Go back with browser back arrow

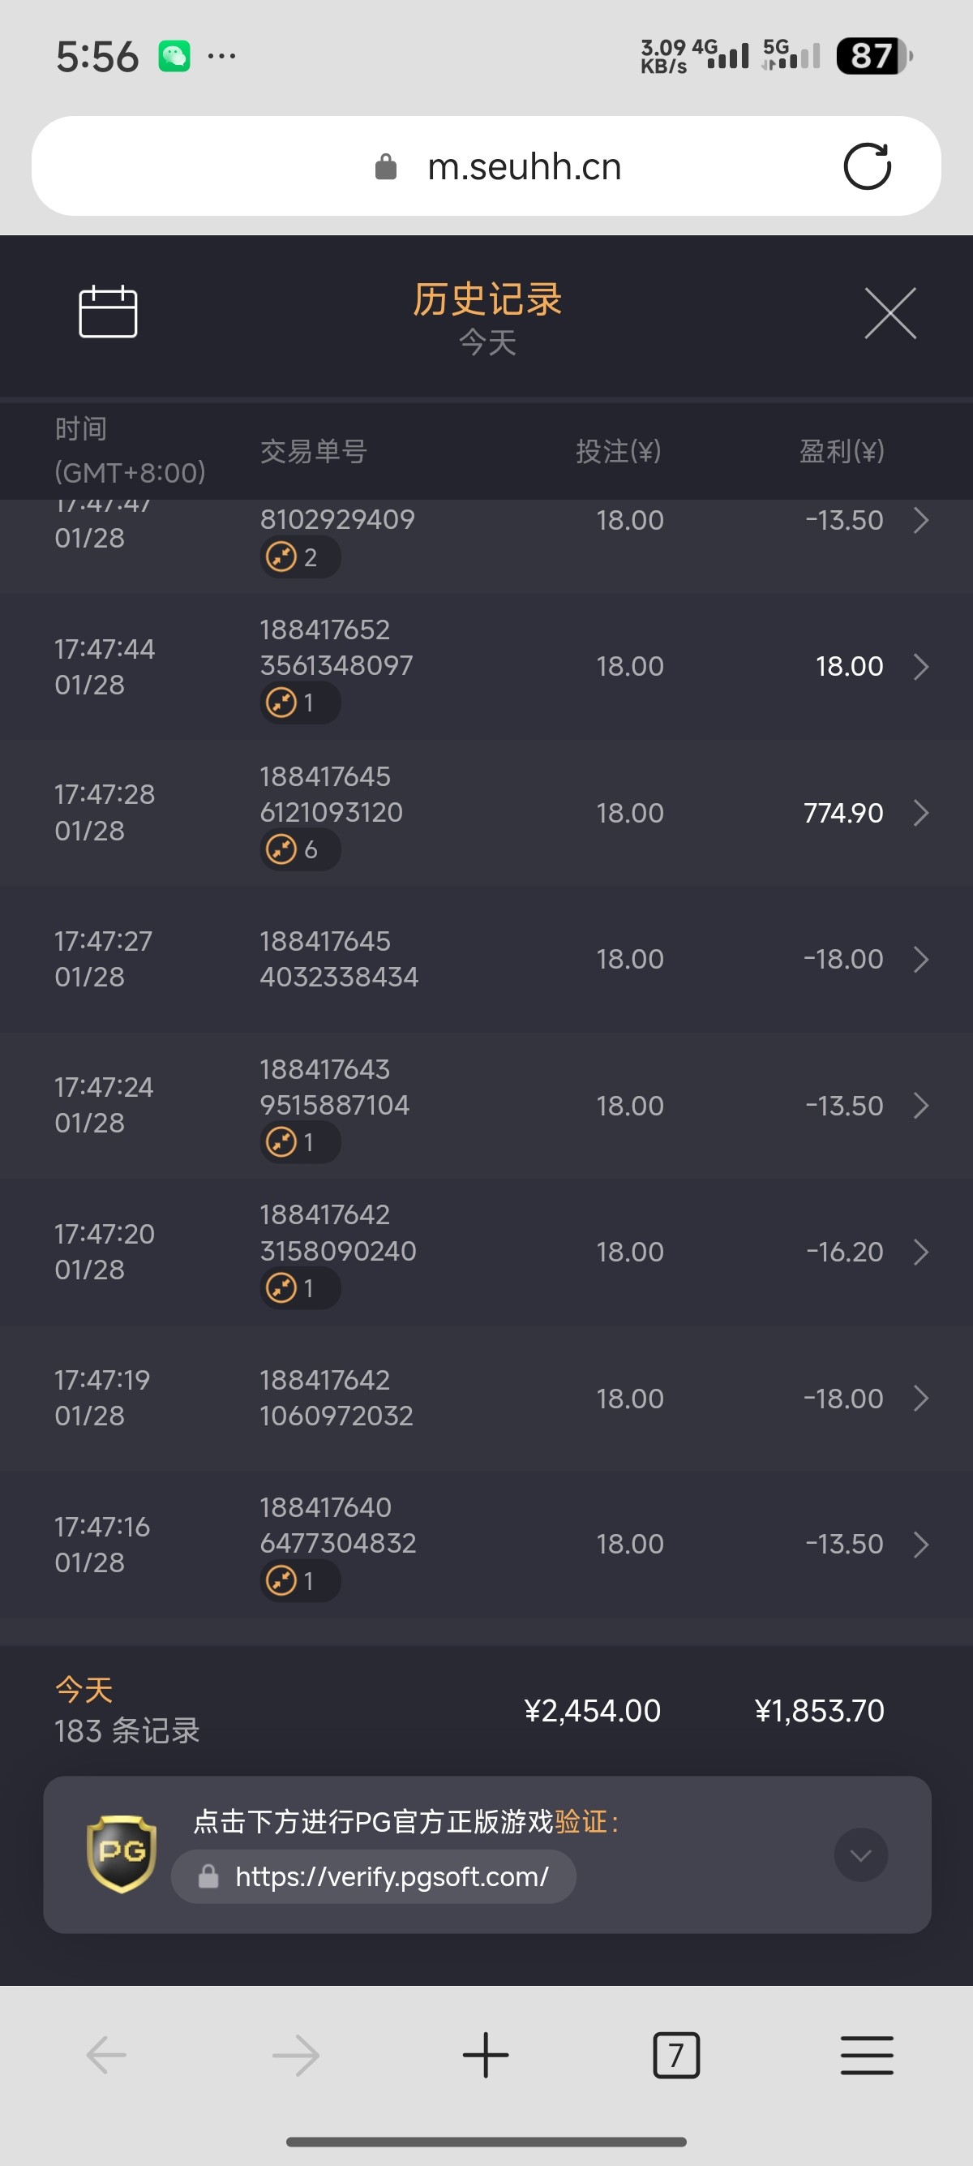tap(107, 2056)
